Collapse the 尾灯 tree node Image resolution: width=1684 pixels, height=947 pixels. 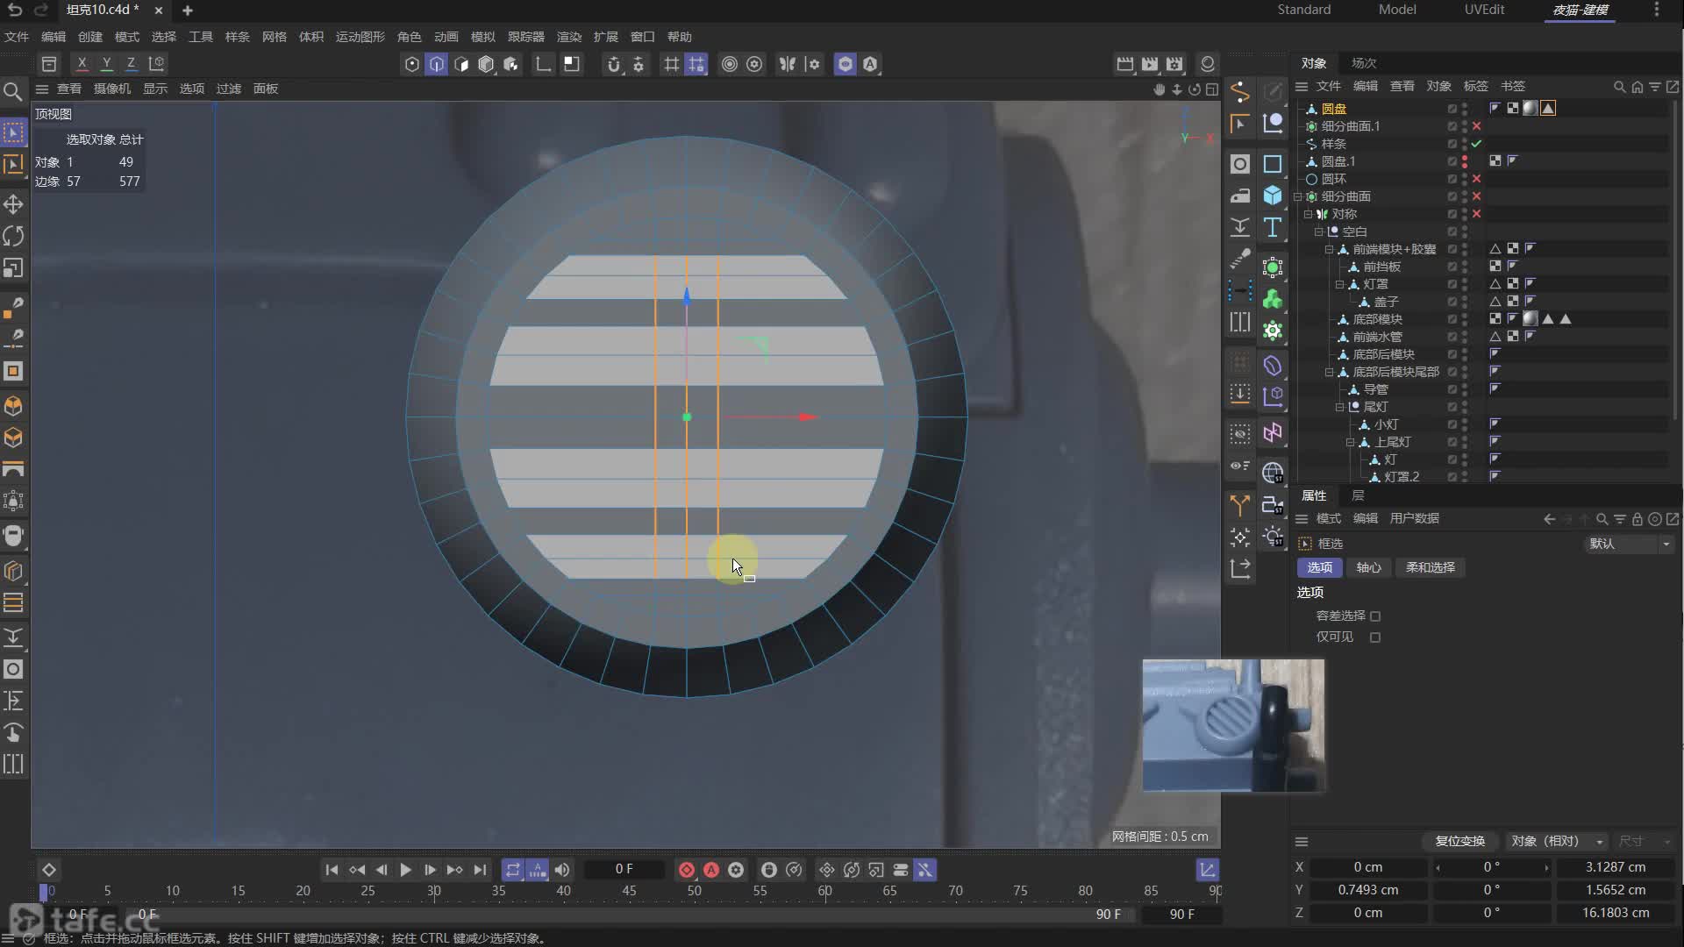(1339, 407)
